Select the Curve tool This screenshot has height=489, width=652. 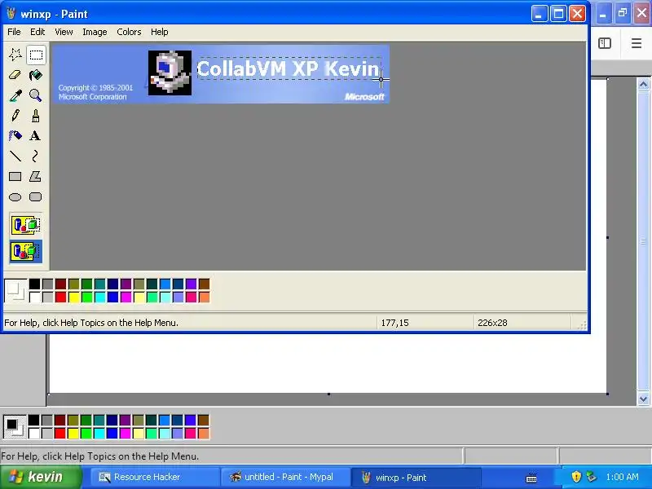(36, 156)
